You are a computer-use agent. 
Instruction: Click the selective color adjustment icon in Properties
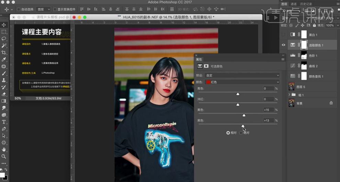click(x=200, y=66)
